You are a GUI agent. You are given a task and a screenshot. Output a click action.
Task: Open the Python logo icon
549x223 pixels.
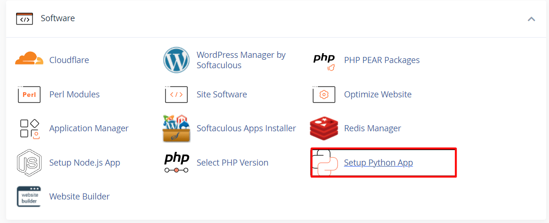[325, 163]
